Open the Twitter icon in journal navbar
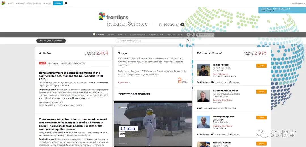Screen dimensions: 306x147 [188, 35]
